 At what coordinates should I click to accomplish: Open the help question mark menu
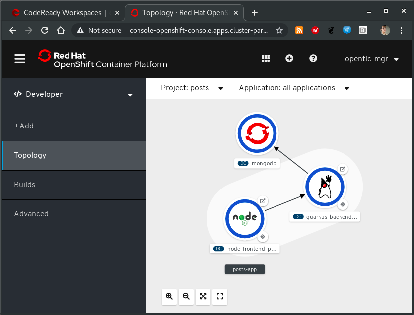(313, 59)
